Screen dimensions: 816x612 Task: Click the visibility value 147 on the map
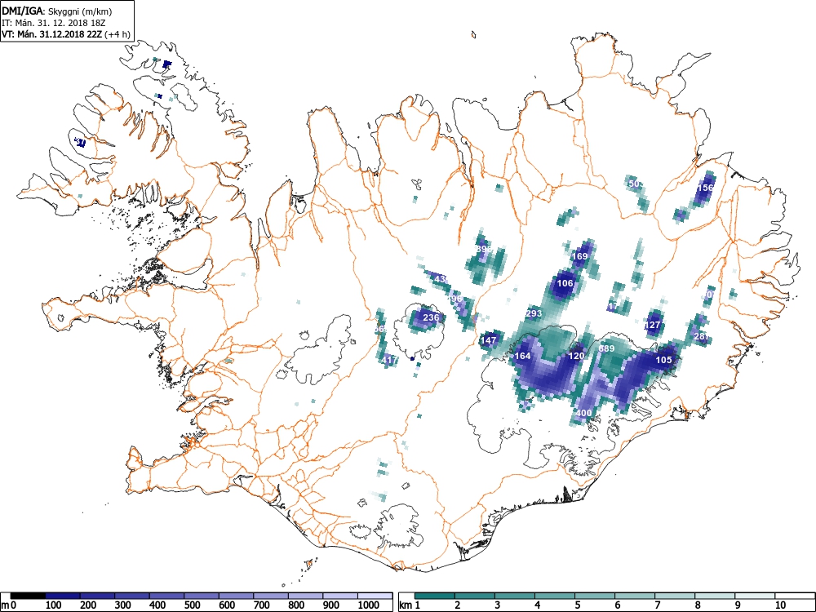[x=489, y=340]
